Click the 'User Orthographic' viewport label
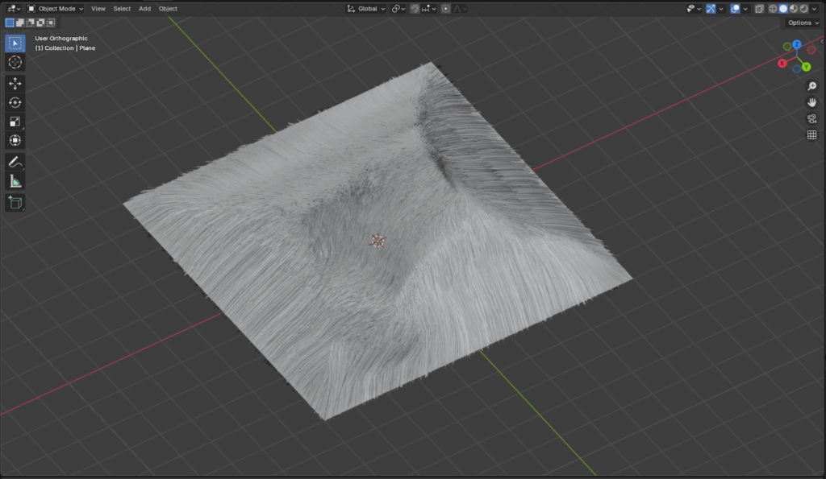Image resolution: width=826 pixels, height=479 pixels. tap(61, 39)
